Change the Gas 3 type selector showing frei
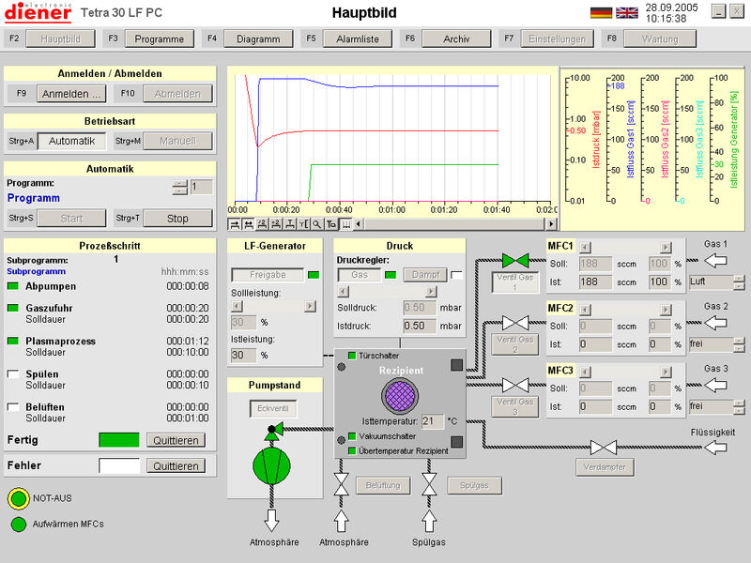Image resolution: width=751 pixels, height=563 pixels. (x=716, y=406)
